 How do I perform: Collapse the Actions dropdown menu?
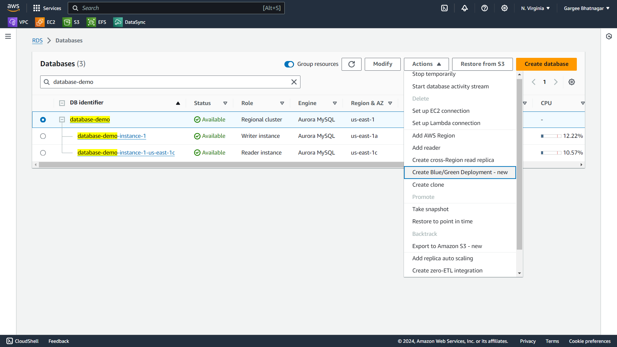(426, 64)
